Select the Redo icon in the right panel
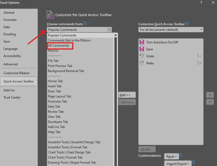This screenshot has width=217, height=166. [142, 63]
